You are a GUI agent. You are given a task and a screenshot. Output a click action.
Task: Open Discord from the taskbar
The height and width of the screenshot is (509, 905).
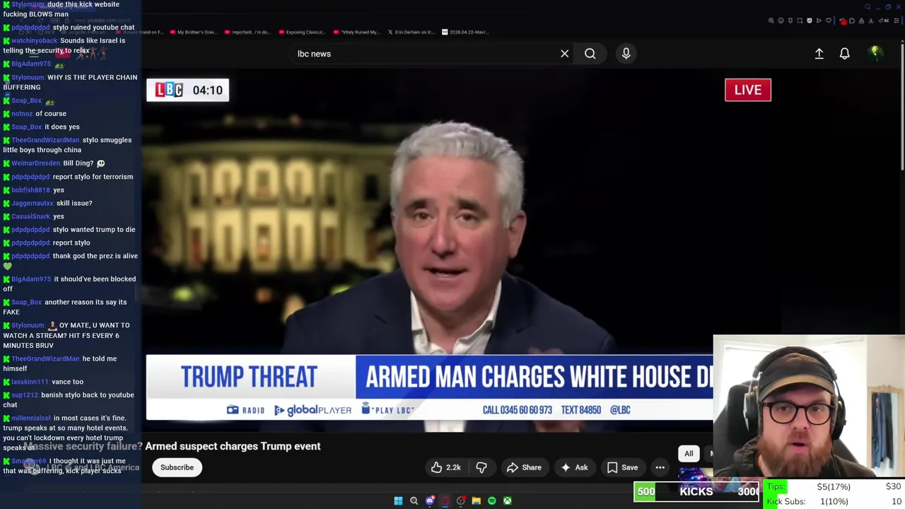[x=430, y=501]
